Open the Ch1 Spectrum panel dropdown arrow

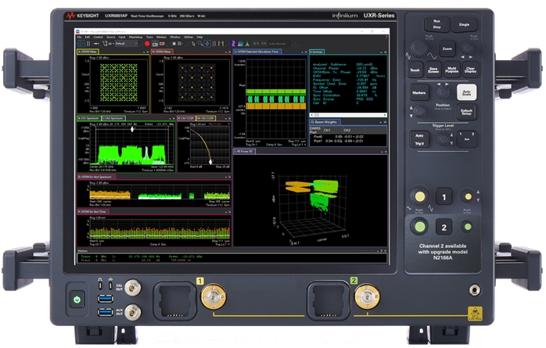[170, 119]
